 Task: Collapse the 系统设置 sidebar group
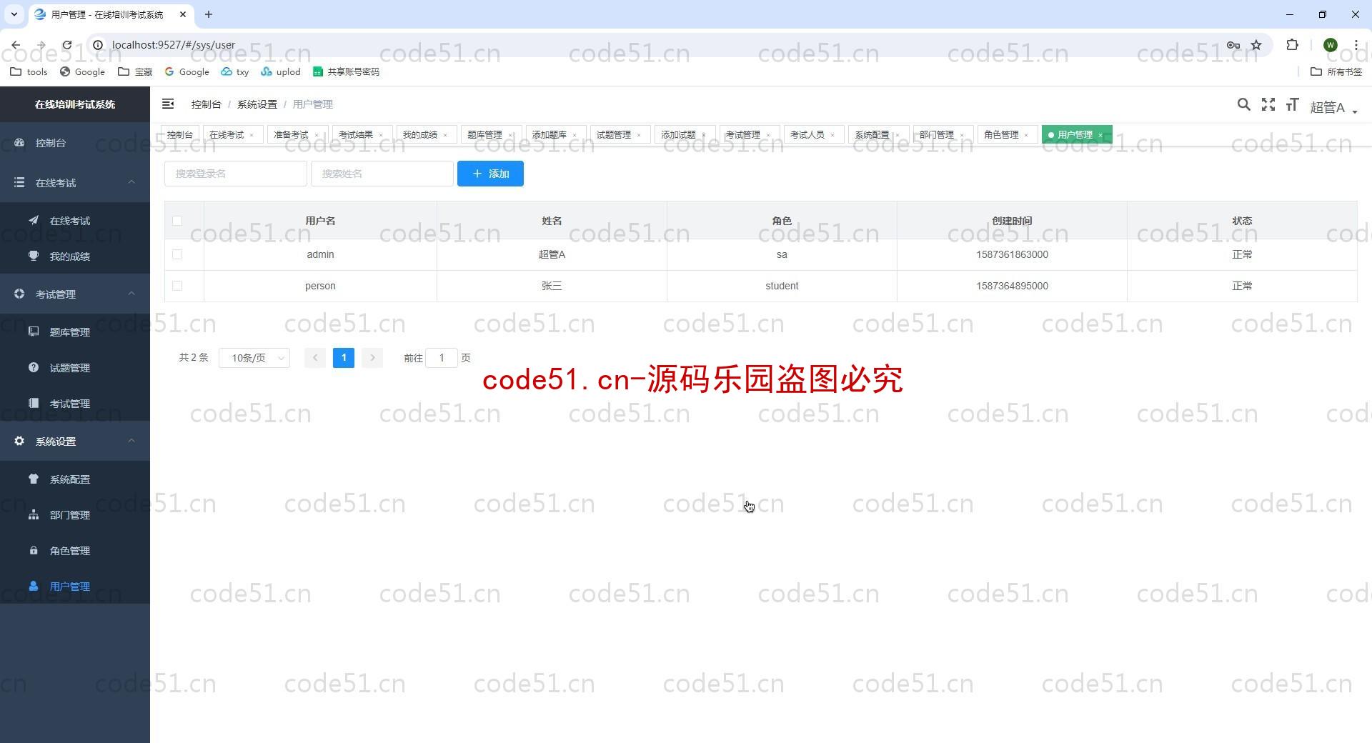75,442
